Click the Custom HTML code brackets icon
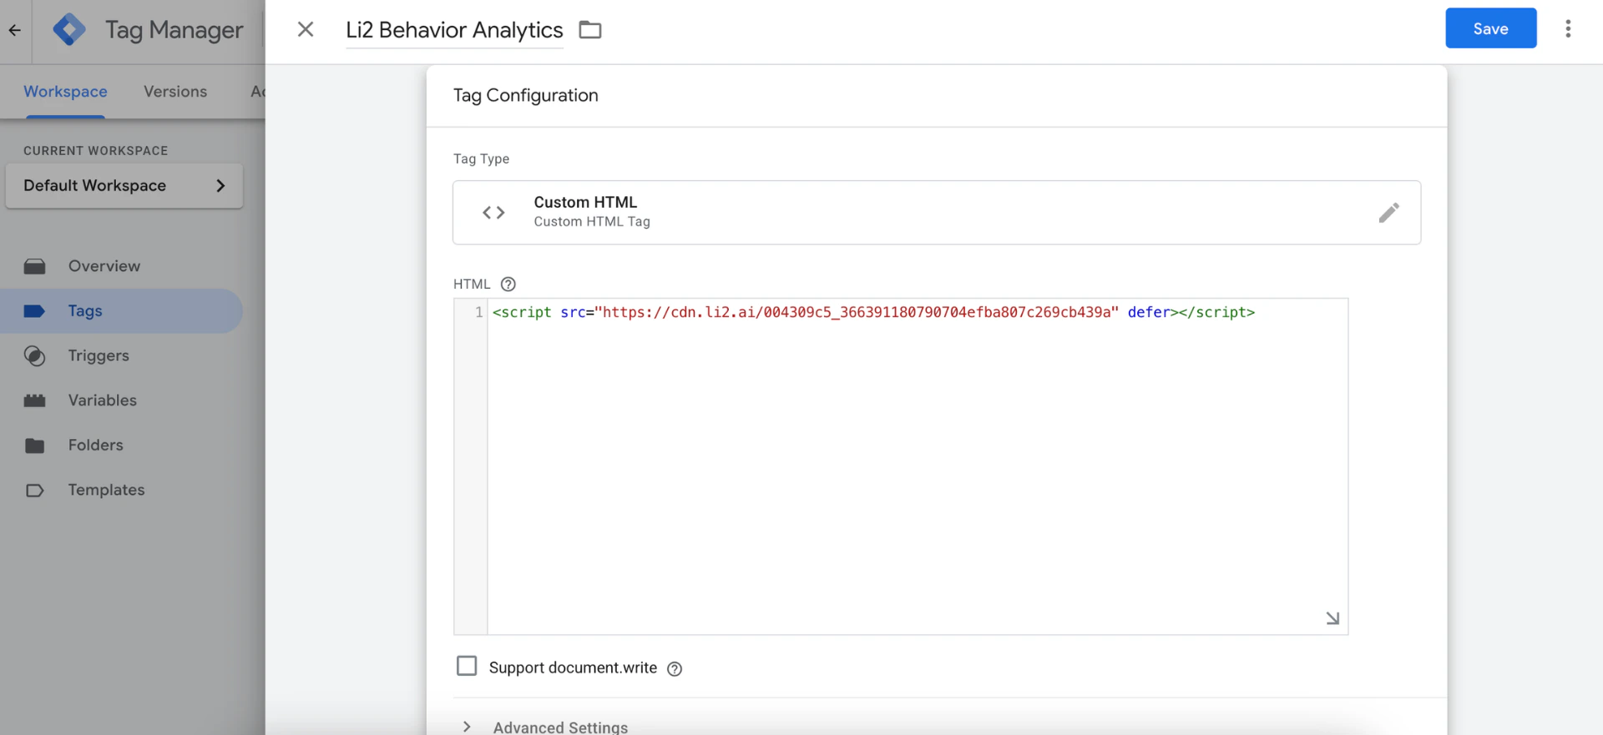The width and height of the screenshot is (1603, 735). pos(493,213)
